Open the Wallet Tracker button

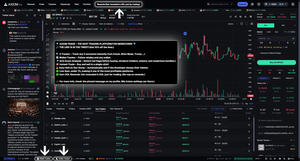pos(44,159)
